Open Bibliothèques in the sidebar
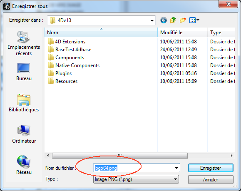The image size is (241, 191). 24,103
